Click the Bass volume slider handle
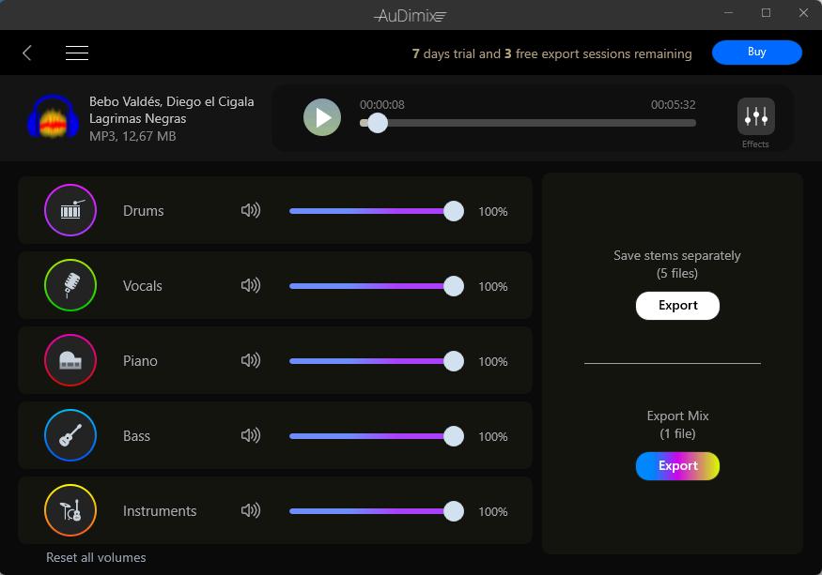This screenshot has width=822, height=575. pos(454,436)
